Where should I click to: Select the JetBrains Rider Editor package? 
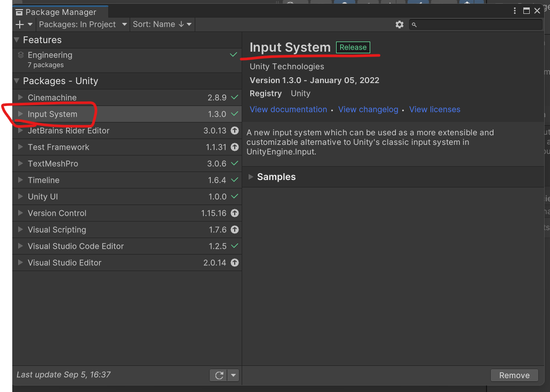[x=127, y=130]
